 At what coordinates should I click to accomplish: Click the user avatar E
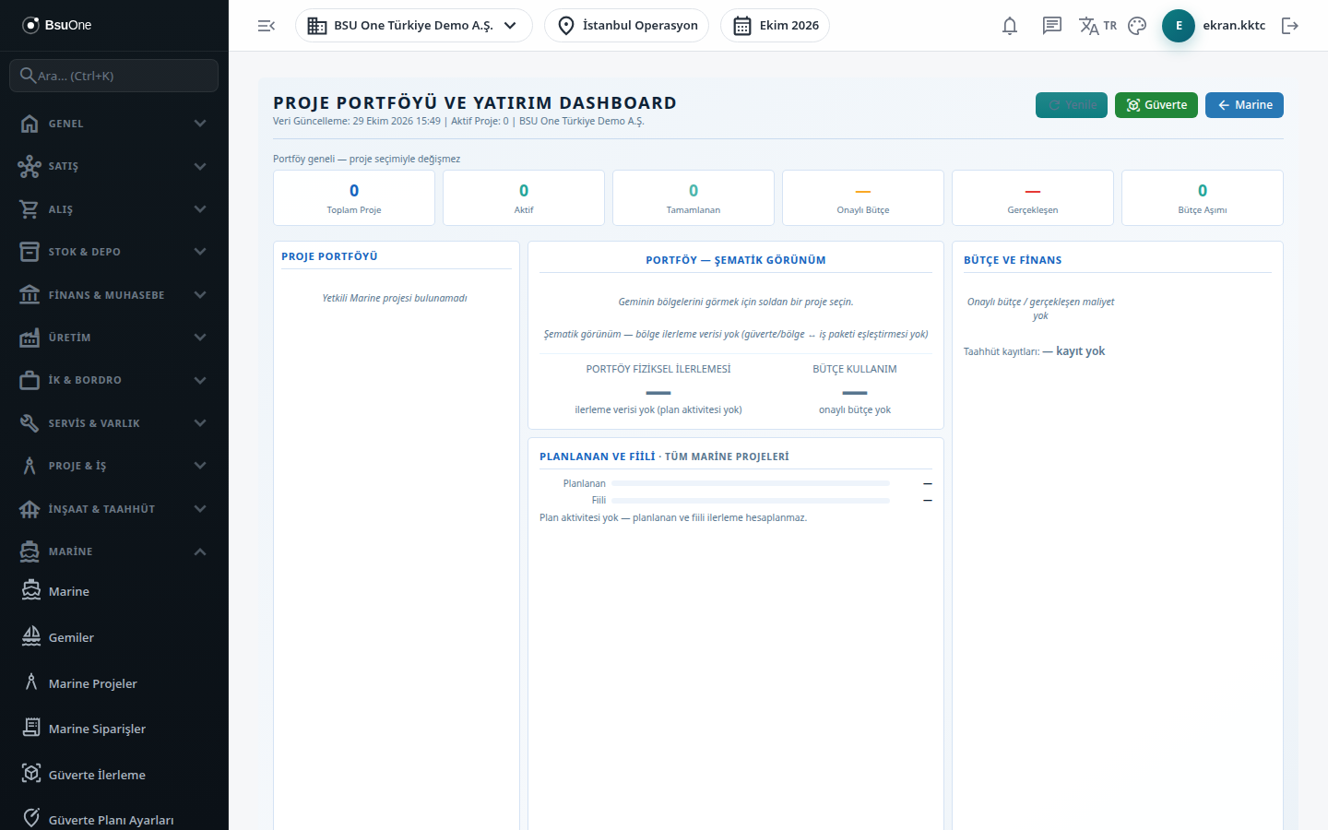1179,26
